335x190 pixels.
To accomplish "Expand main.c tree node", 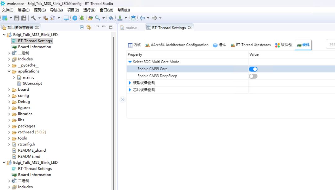I will click(14, 77).
